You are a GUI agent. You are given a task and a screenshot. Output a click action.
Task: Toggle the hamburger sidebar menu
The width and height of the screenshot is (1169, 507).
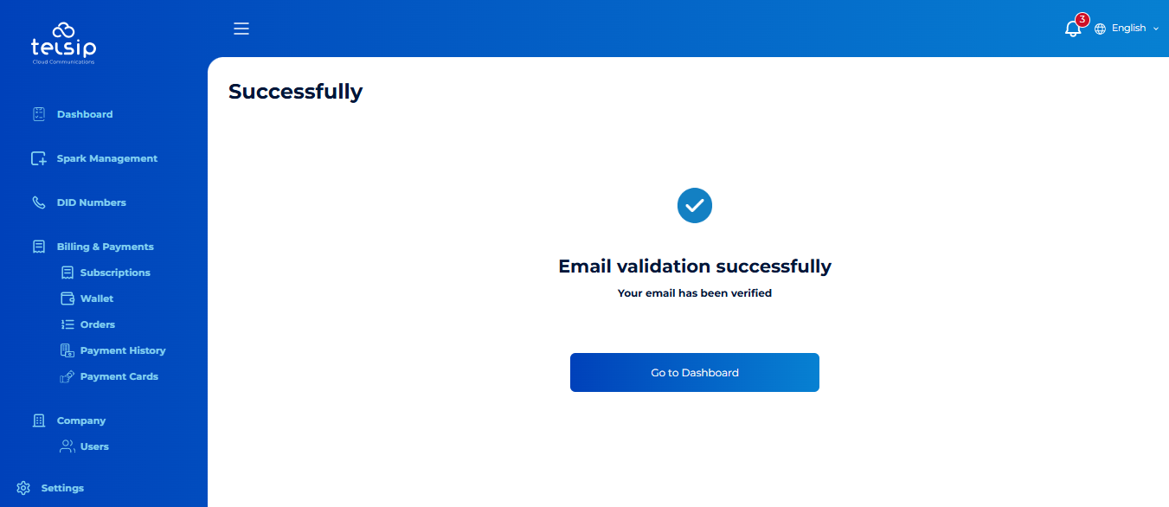coord(241,29)
